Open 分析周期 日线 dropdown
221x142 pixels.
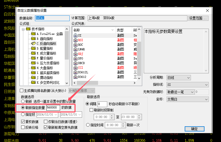[188, 78]
